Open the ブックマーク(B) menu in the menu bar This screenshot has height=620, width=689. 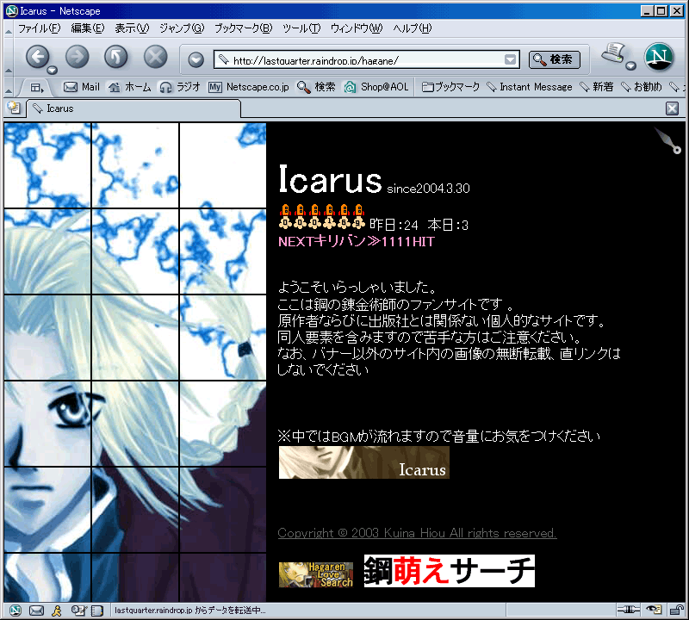coord(244,28)
